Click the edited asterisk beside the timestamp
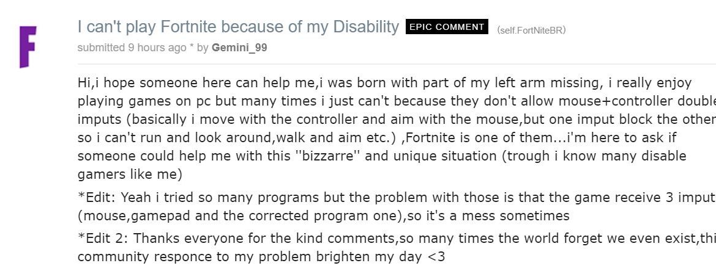 pyautogui.click(x=192, y=46)
